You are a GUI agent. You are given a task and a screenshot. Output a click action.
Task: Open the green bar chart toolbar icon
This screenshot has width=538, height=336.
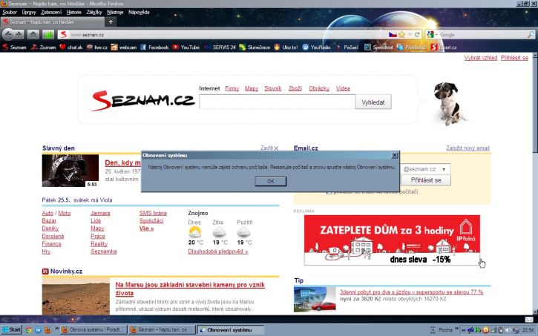[x=48, y=34]
